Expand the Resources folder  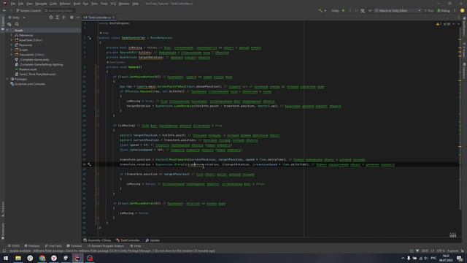tap(12, 45)
